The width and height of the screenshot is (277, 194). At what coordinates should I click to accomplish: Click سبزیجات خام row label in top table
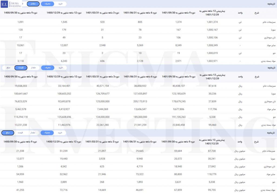(x=267, y=22)
